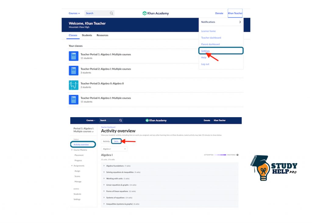Open Period 1: Algebra I class selector

[x=83, y=130]
